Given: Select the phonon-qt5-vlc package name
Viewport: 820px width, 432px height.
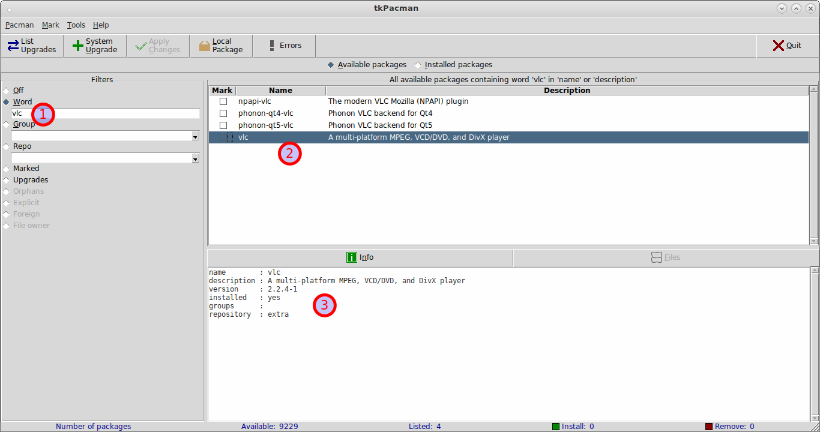Looking at the screenshot, I should pos(265,125).
